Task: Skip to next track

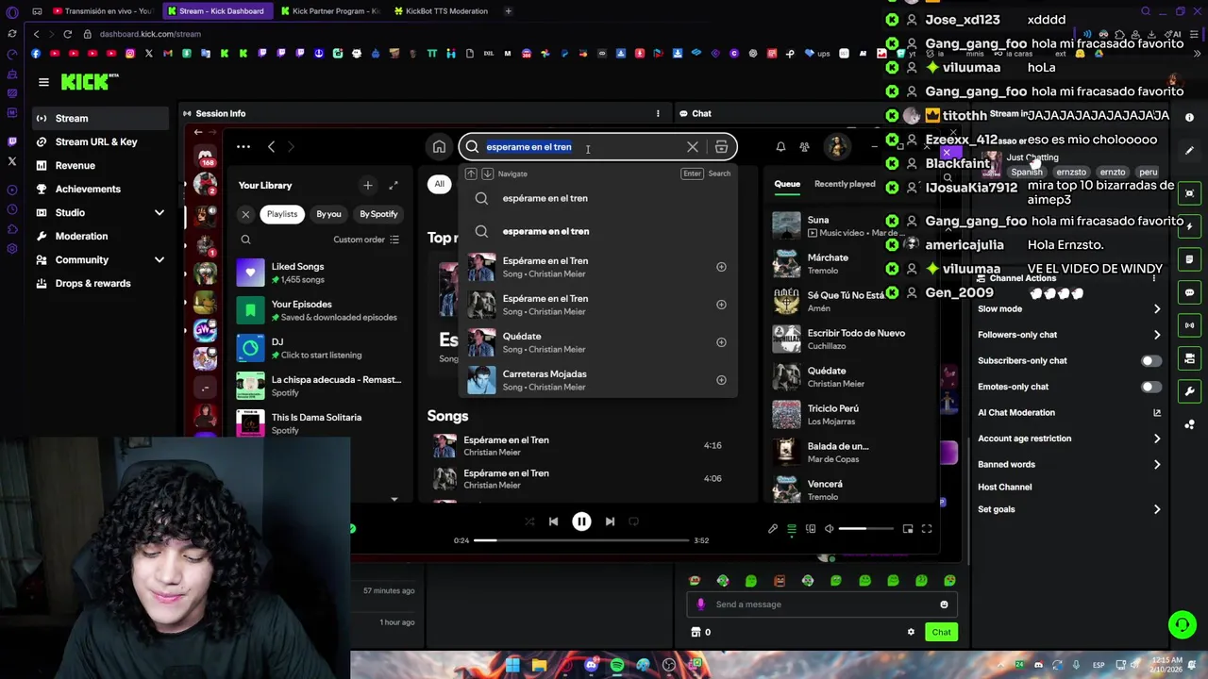Action: tap(610, 522)
